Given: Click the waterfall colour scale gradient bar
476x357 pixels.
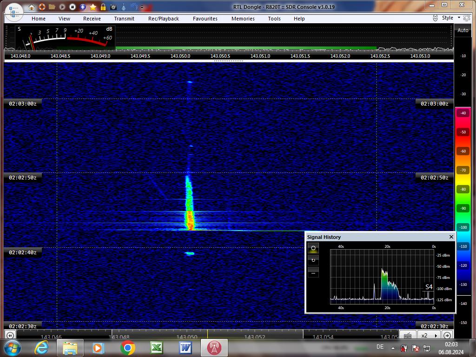Looking at the screenshot, I should coord(463,200).
